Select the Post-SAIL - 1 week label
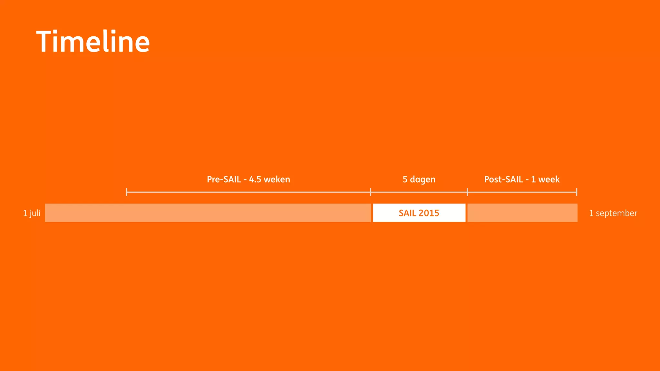The image size is (660, 371). click(522, 179)
